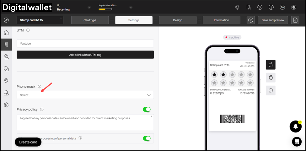This screenshot has height=151, width=306.
Task: Click the location pin sidebar icon
Action: [6, 81]
